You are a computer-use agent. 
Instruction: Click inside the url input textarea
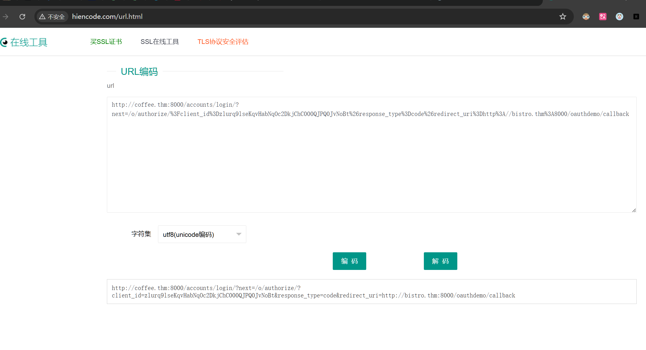point(371,161)
